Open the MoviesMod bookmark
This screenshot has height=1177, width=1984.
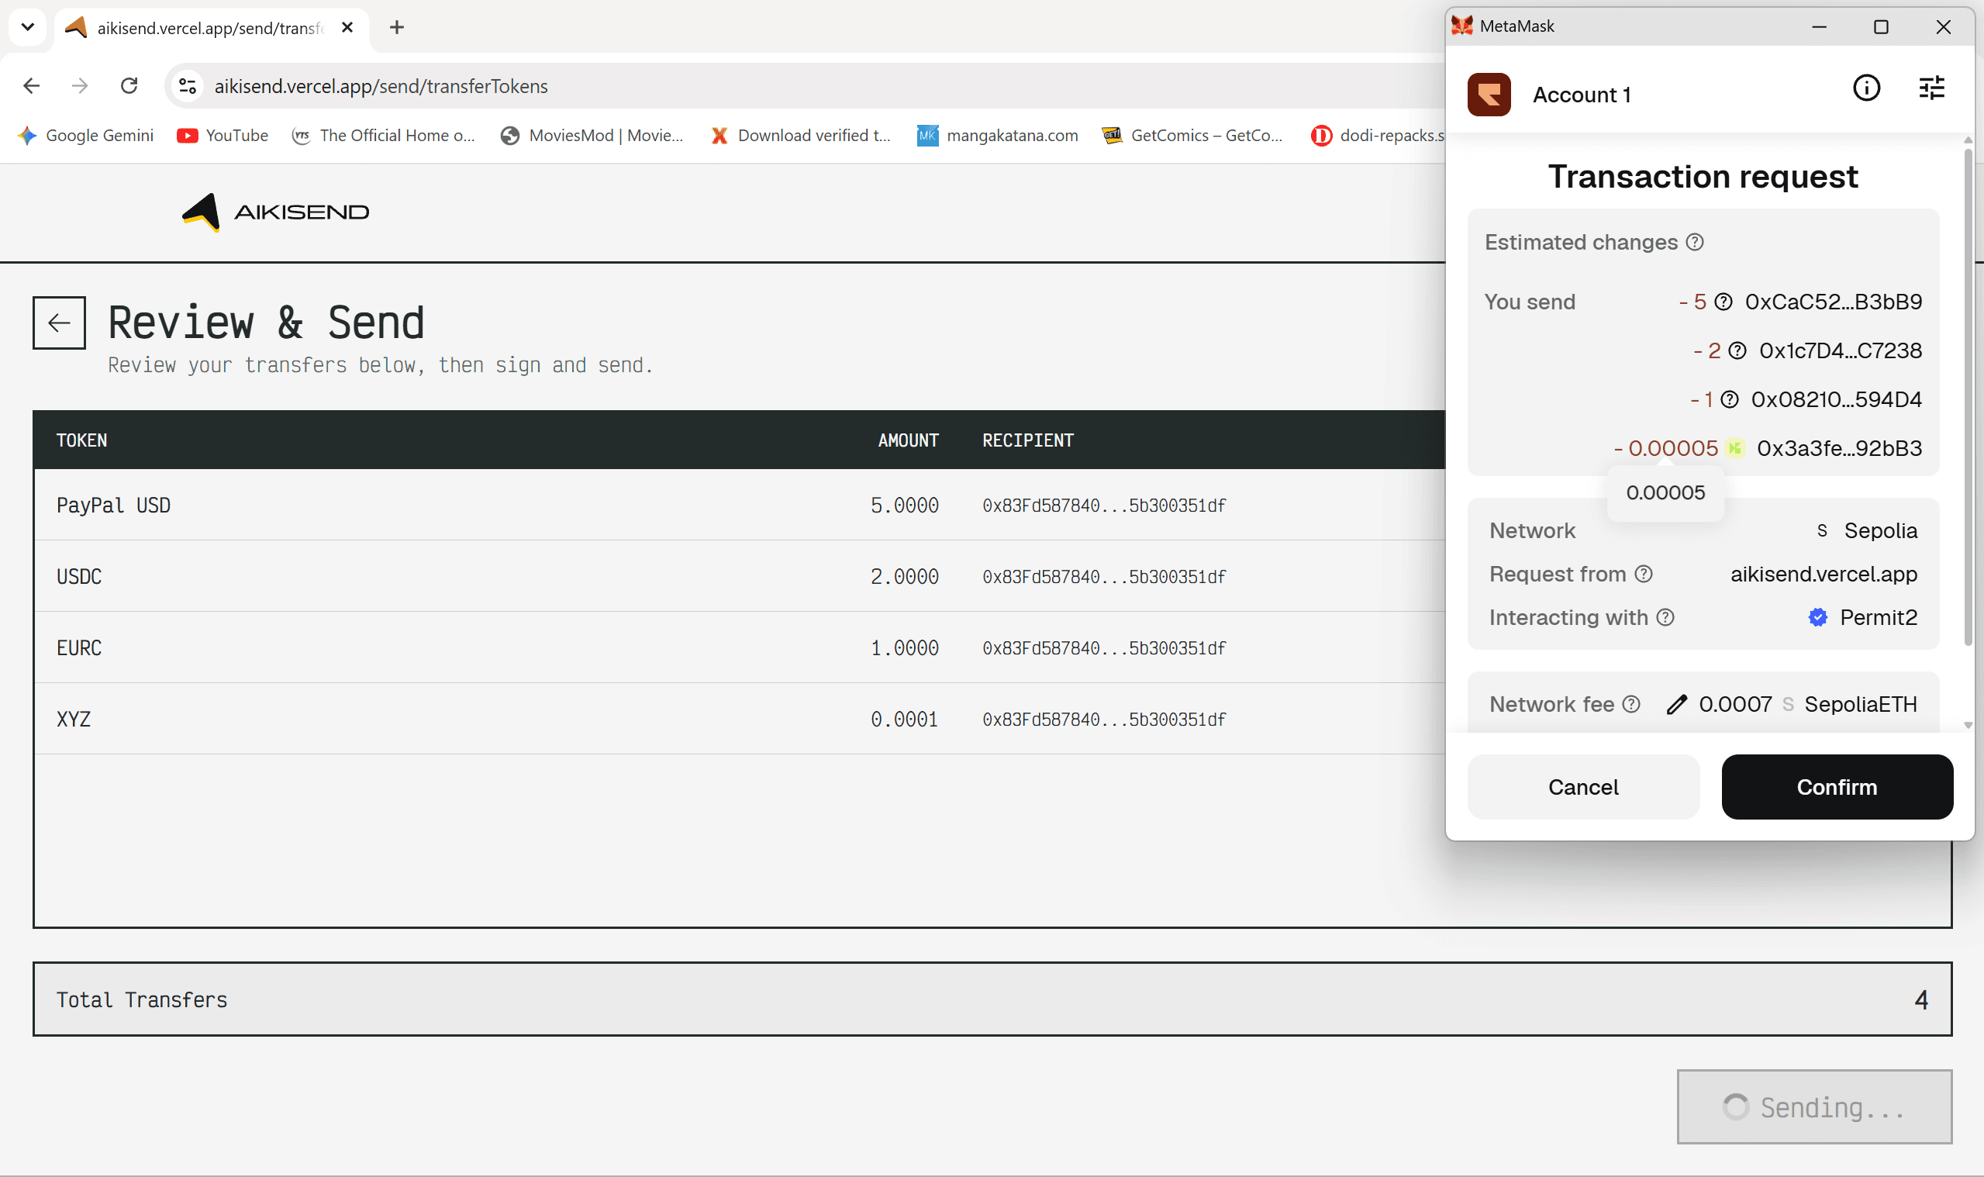(x=592, y=136)
